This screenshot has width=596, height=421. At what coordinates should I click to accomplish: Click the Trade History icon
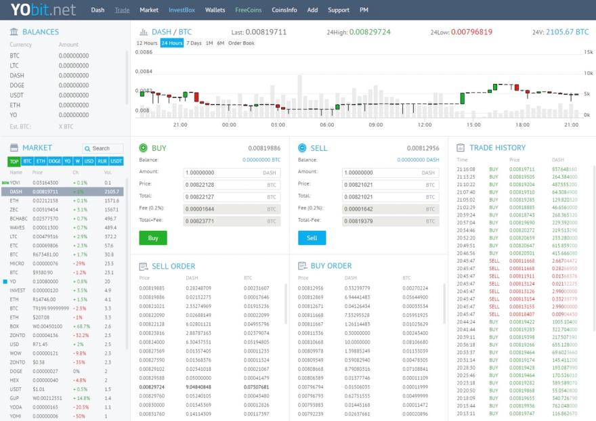(461, 148)
